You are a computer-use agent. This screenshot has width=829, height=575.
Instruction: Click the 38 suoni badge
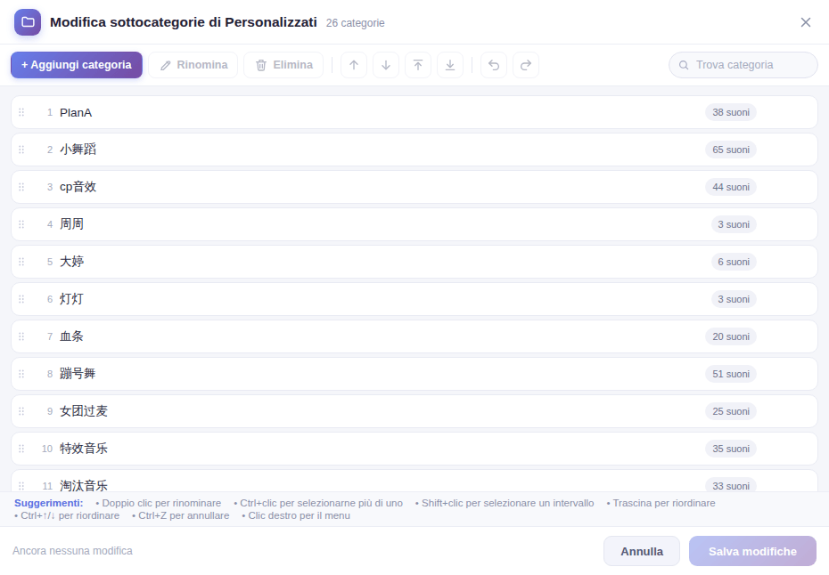[x=731, y=112]
